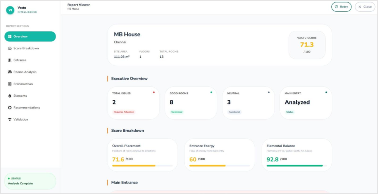Open the Rooms Analysis section
378x194 pixels.
click(x=25, y=72)
